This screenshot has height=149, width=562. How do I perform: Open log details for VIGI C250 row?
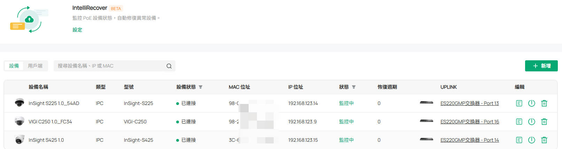coord(519,122)
